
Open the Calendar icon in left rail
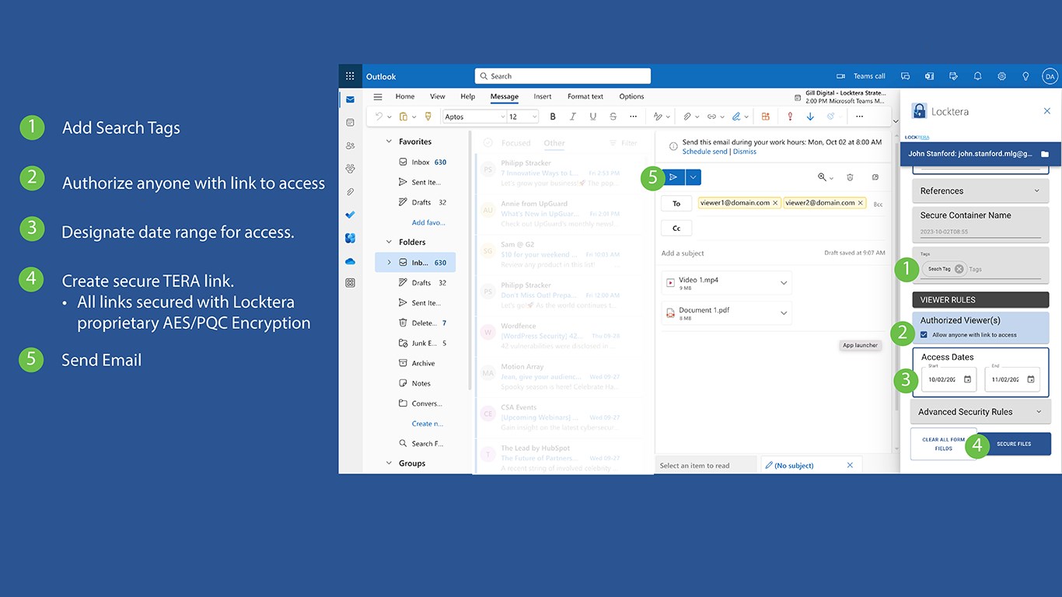point(351,122)
